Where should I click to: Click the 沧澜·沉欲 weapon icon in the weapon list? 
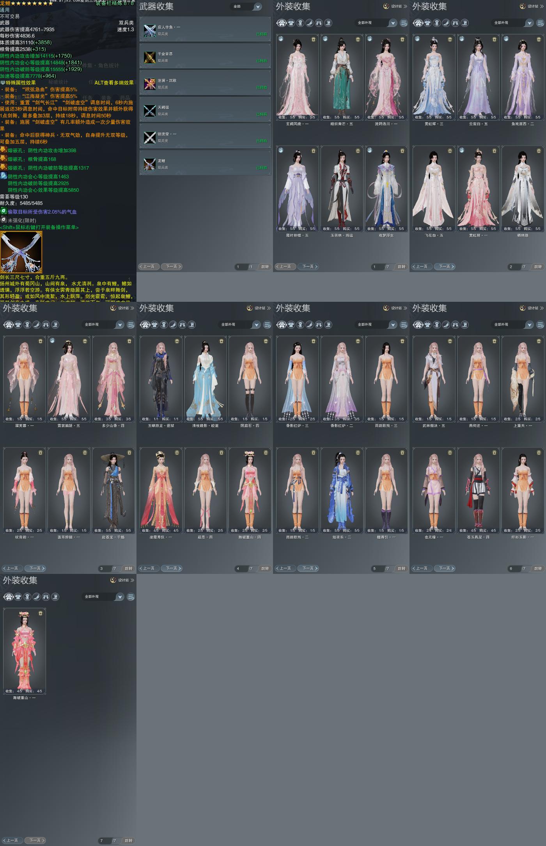click(x=150, y=84)
